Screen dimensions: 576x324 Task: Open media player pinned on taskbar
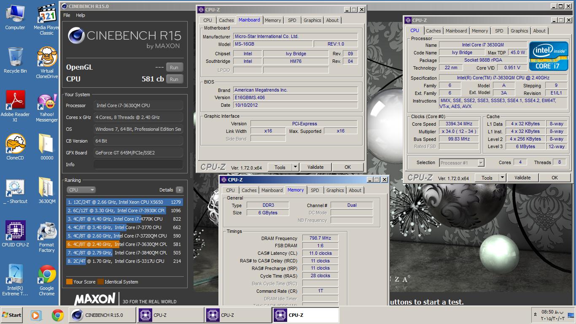[x=37, y=315]
